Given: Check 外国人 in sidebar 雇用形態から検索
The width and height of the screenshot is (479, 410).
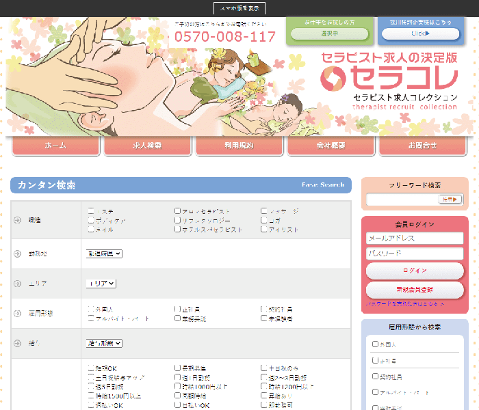Looking at the screenshot, I should tap(375, 344).
